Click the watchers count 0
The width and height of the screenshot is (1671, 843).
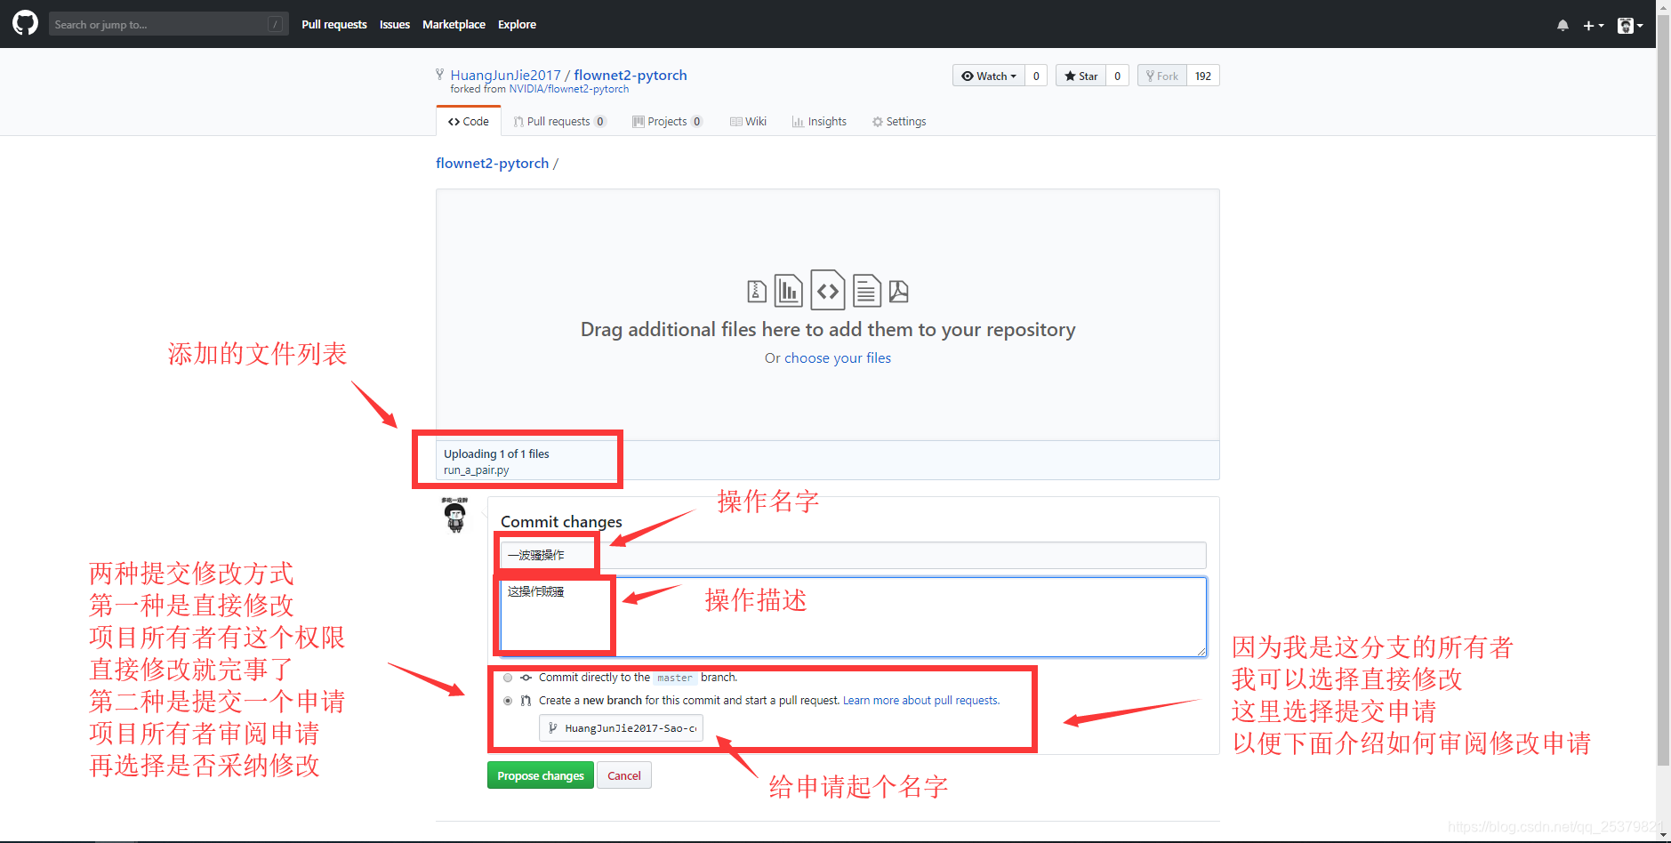pyautogui.click(x=1036, y=76)
